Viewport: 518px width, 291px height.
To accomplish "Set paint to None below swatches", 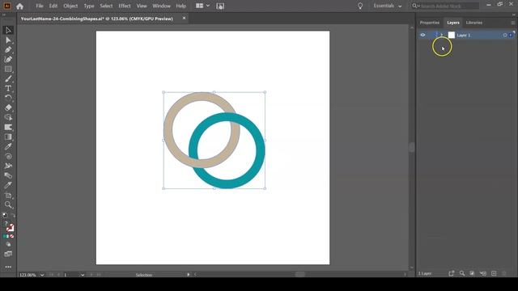I will (12, 236).
